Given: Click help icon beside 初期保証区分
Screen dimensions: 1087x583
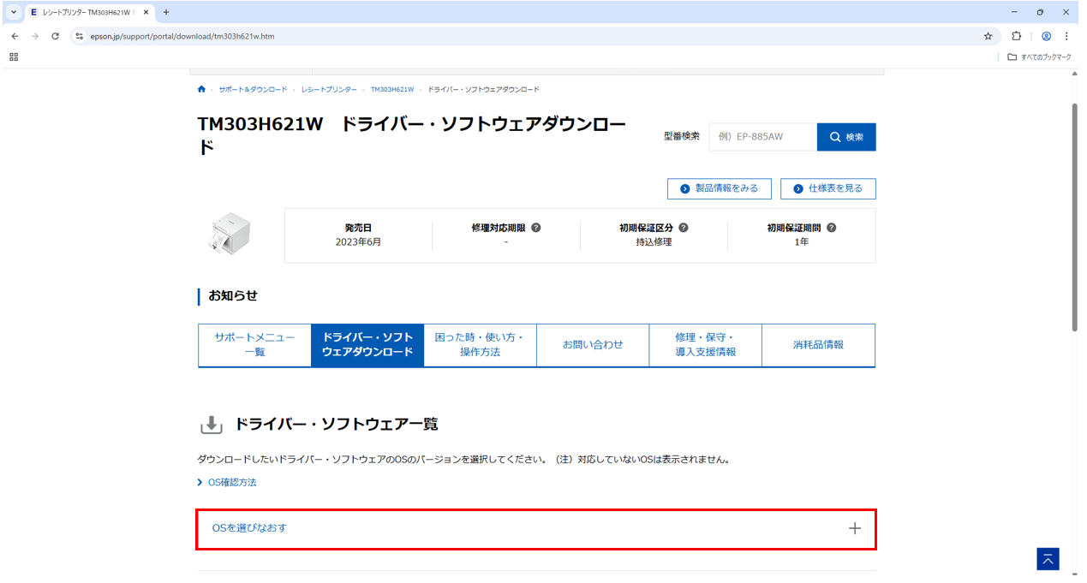Looking at the screenshot, I should point(684,228).
